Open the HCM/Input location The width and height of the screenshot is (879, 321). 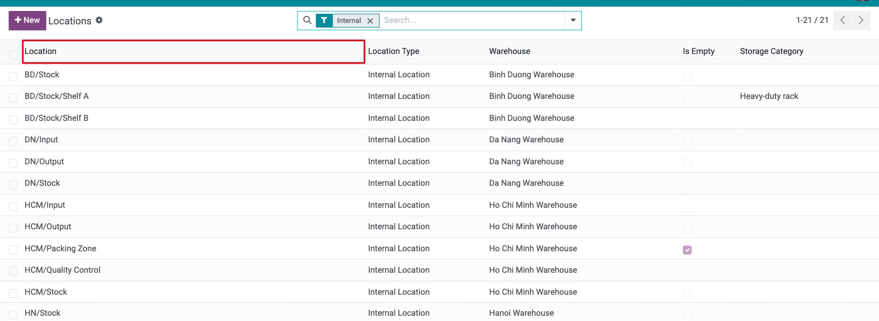click(x=45, y=205)
